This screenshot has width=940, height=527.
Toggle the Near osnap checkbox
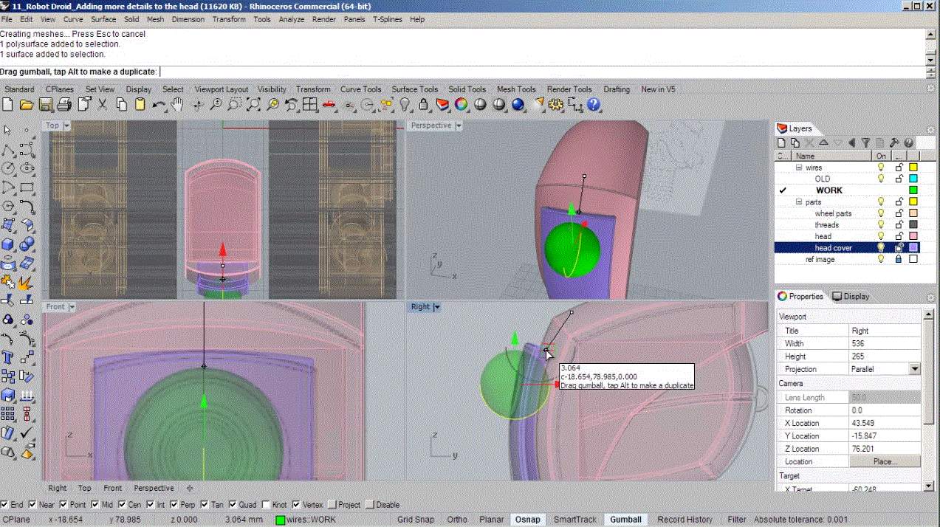(x=32, y=505)
